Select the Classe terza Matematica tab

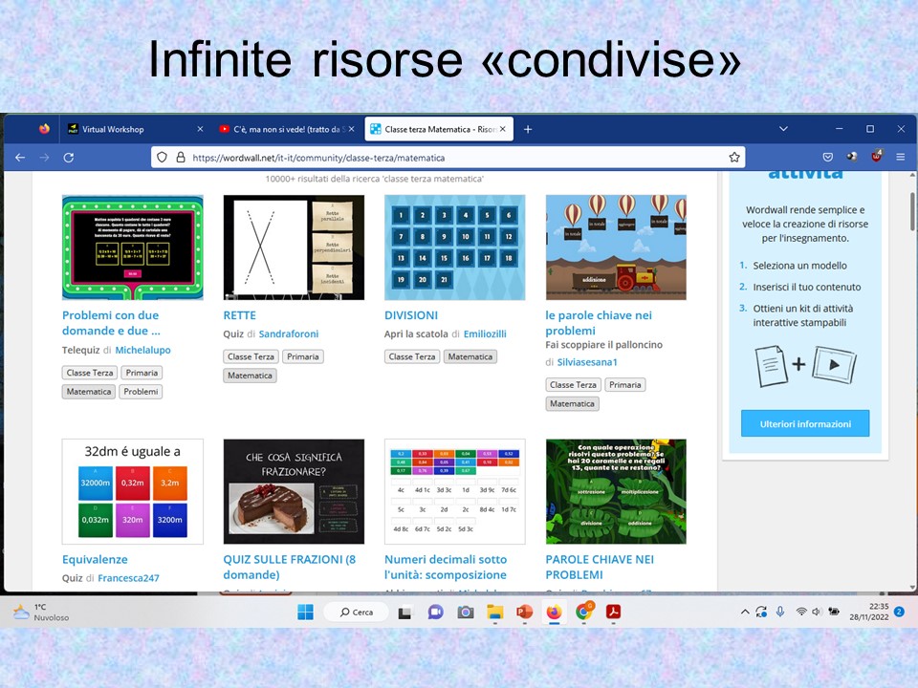pos(439,129)
